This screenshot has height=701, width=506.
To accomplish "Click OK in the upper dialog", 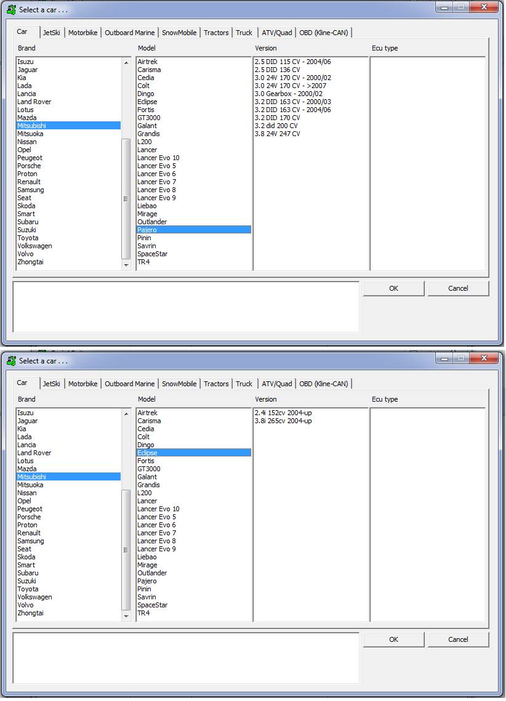I will click(x=393, y=288).
